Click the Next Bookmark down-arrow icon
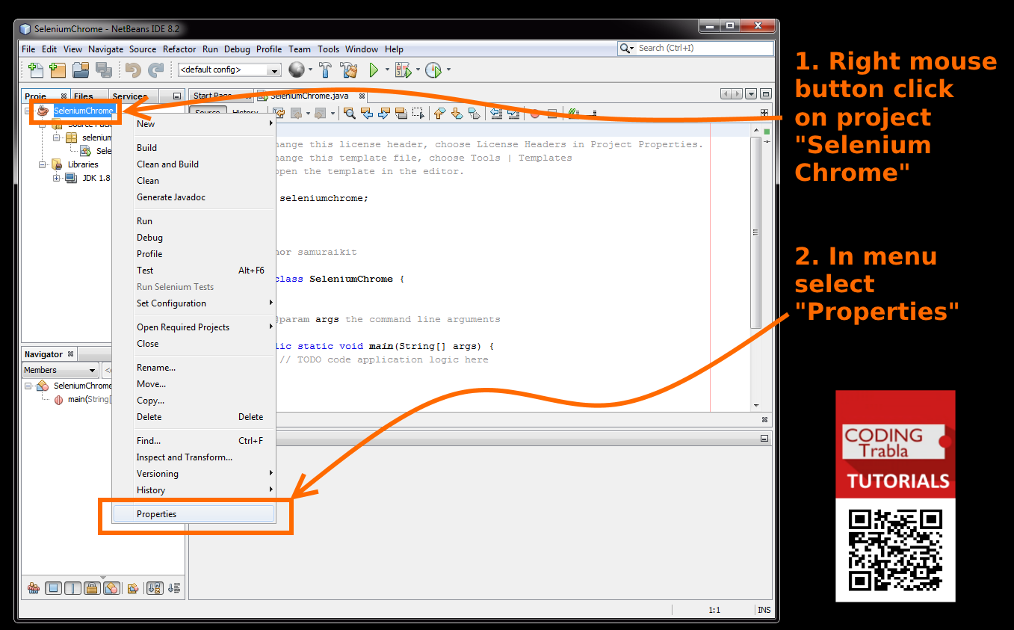Image resolution: width=1014 pixels, height=630 pixels. point(457,114)
